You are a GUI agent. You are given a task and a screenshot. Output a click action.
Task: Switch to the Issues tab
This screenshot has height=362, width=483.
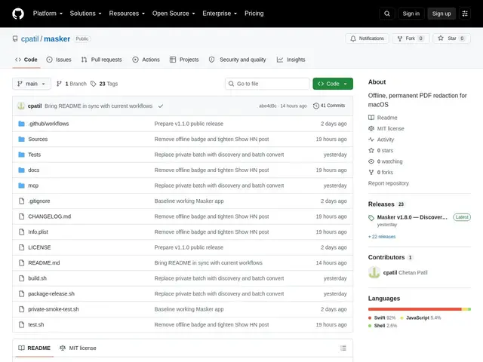59,60
